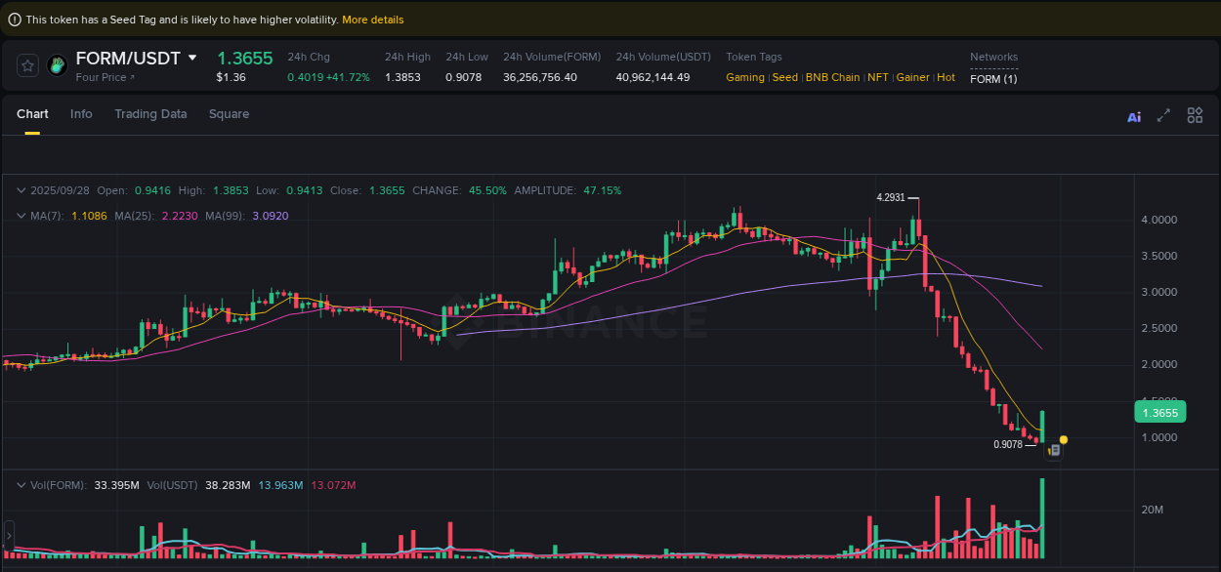Open the Info tab

point(81,114)
